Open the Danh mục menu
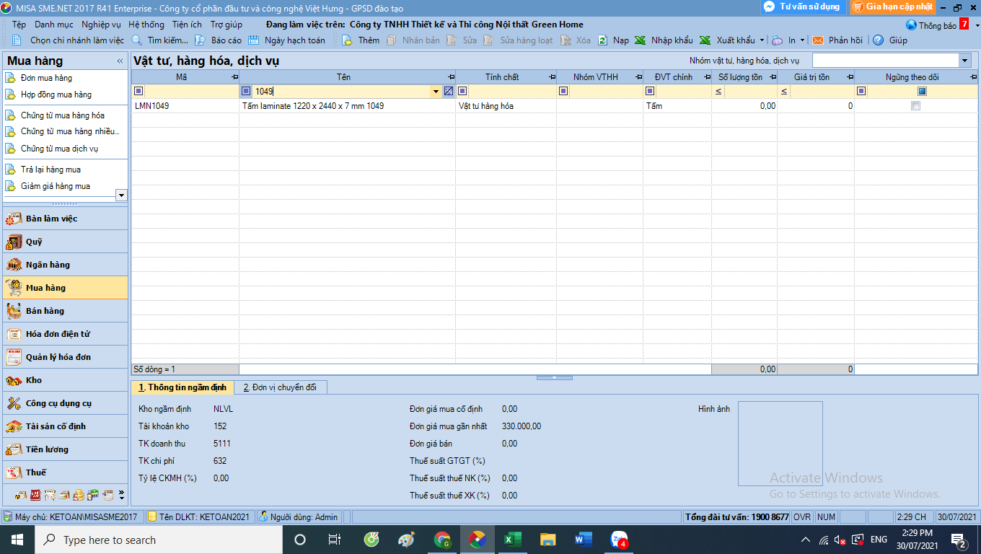The image size is (981, 554). pyautogui.click(x=54, y=25)
